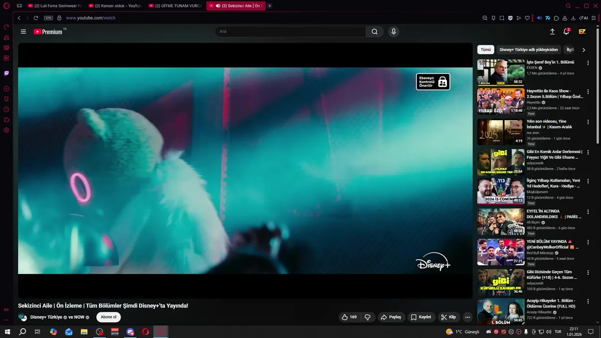Add page to bookmarks heart icon
Screen dimensions: 601x338
(527, 18)
